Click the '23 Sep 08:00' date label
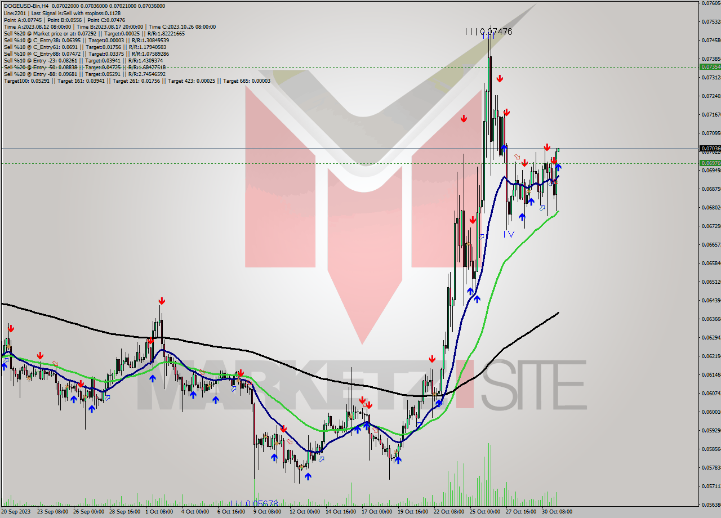 coord(53,512)
